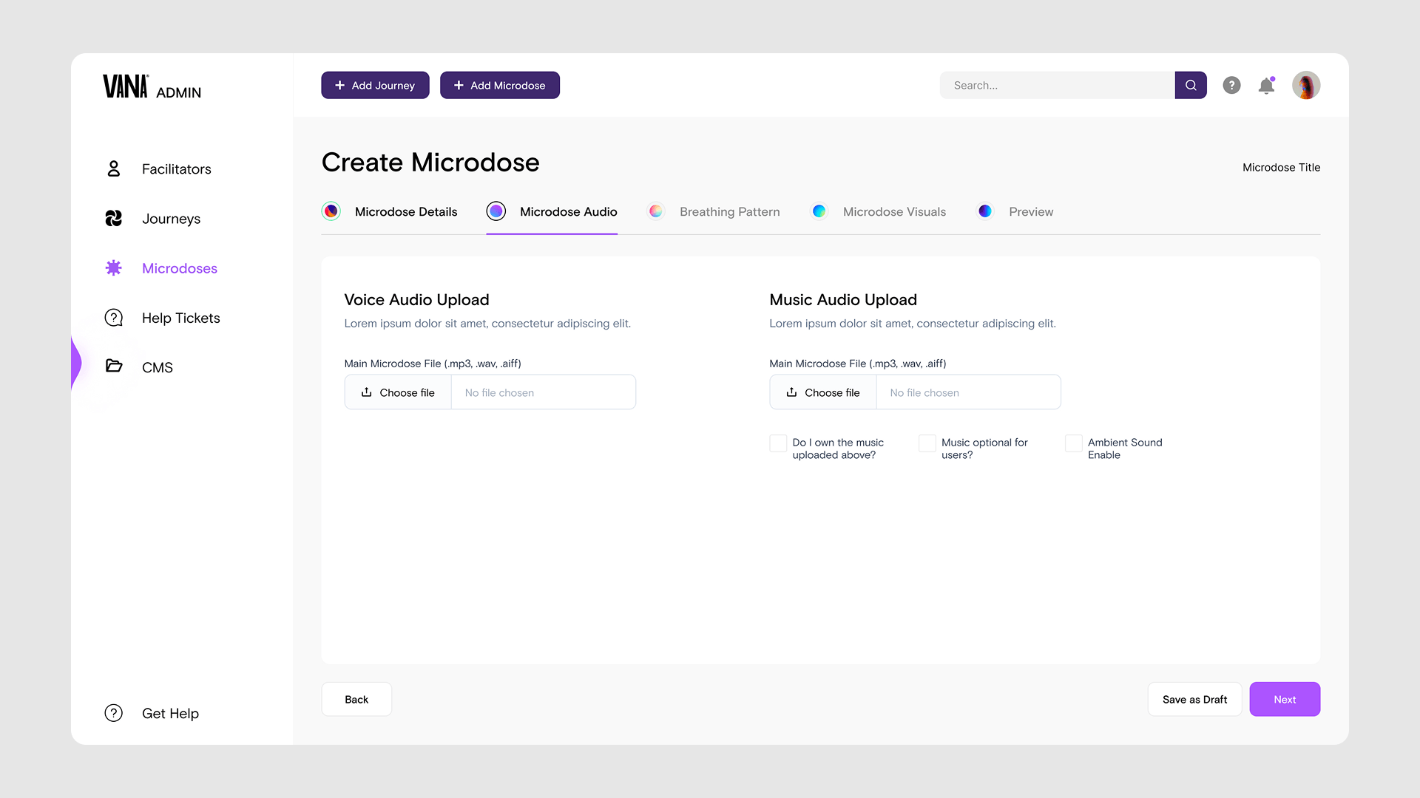Click the Help Tickets chat icon

[113, 318]
